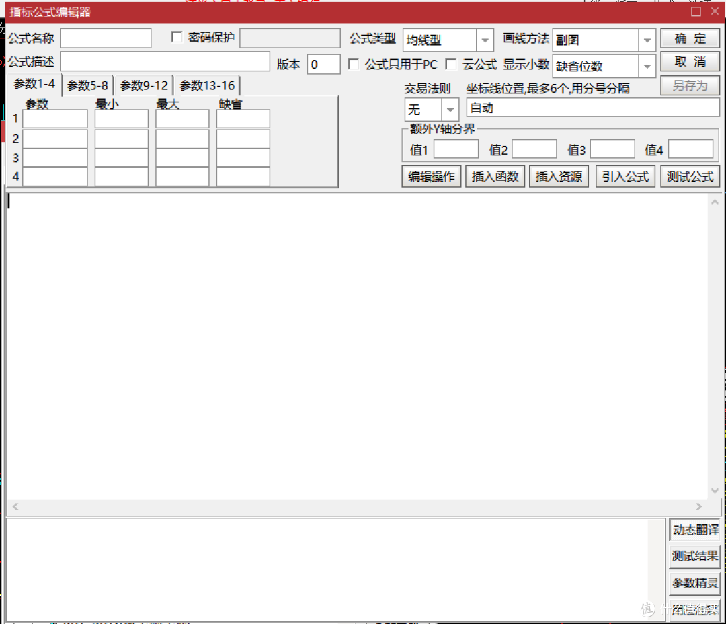Viewport: 726px width, 624px height.
Task: Open the 参数13-16 tab
Action: tap(207, 85)
